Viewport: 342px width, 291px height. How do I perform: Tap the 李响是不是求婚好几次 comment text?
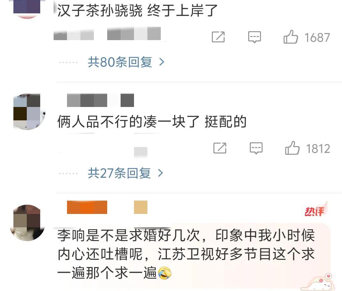[x=186, y=254]
